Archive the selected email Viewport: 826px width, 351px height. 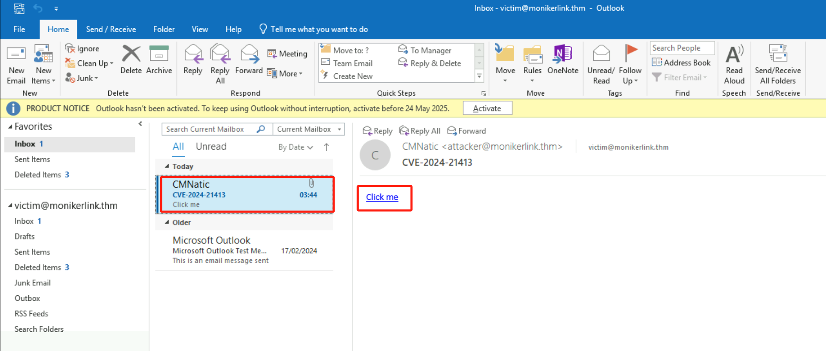tap(159, 60)
